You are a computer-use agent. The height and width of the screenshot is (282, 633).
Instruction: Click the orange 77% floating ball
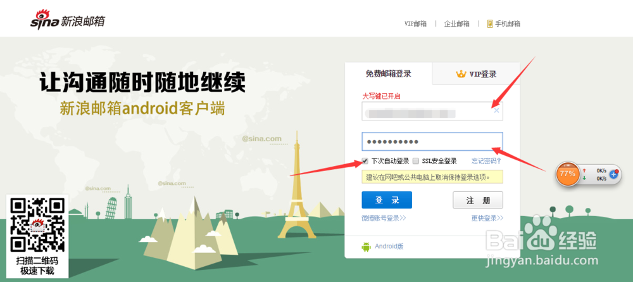point(567,174)
